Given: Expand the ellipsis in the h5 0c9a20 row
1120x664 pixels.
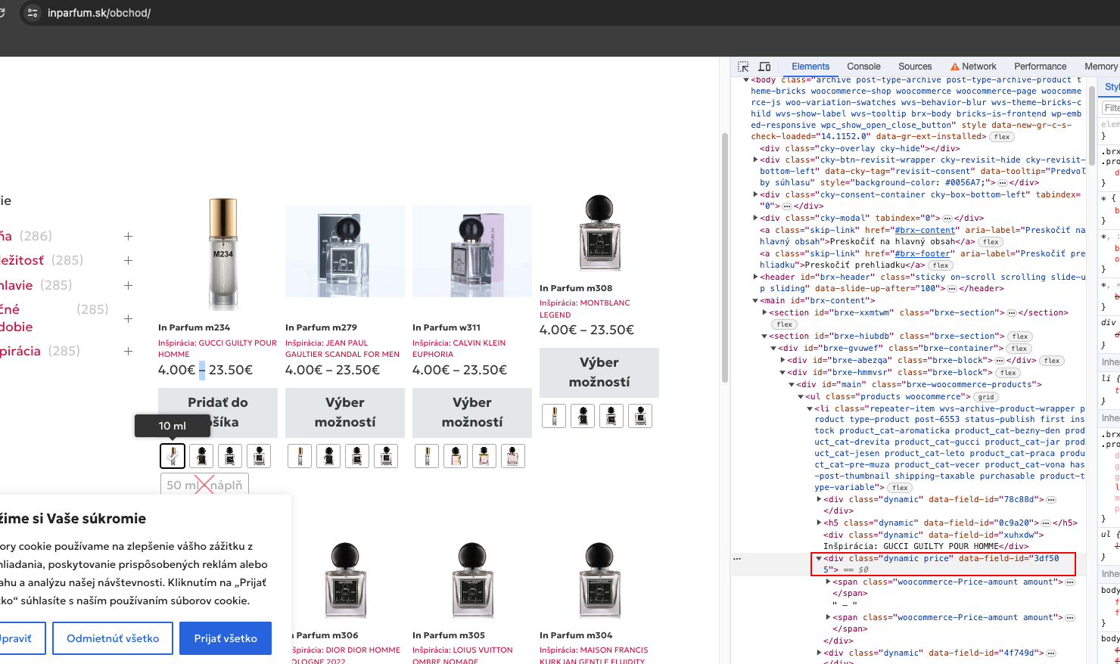Looking at the screenshot, I should (x=1046, y=523).
